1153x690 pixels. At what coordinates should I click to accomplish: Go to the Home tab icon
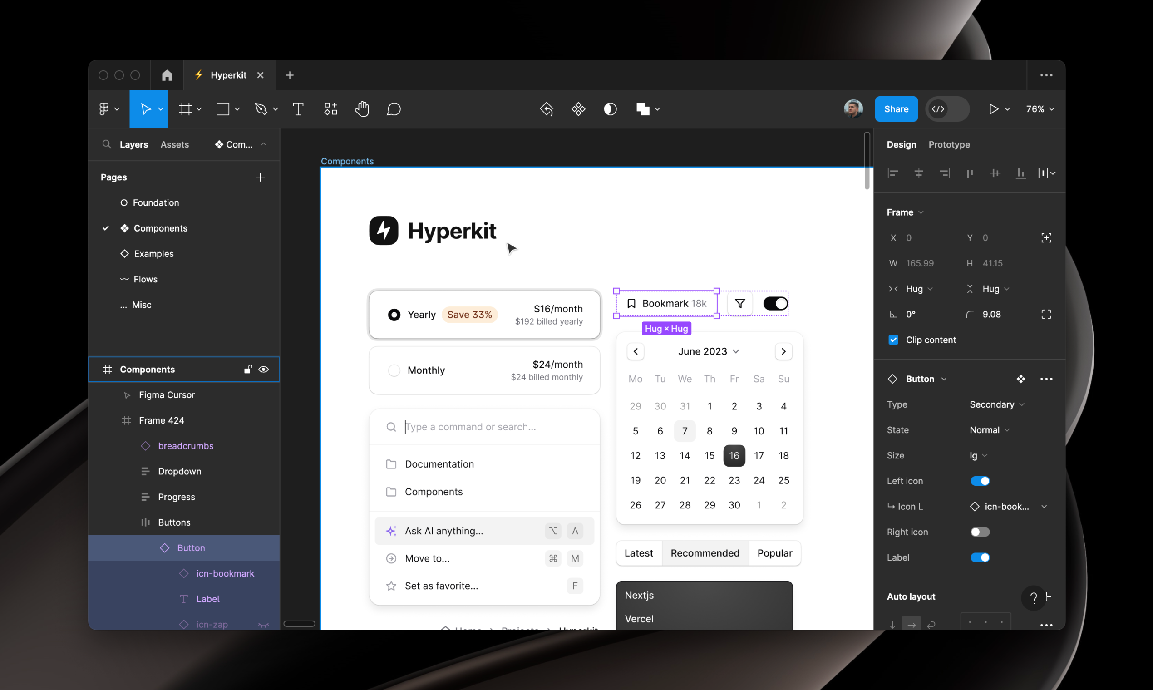click(x=167, y=75)
